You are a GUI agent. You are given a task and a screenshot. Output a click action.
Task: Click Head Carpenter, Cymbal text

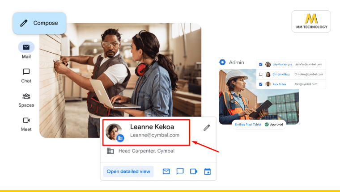point(146,151)
